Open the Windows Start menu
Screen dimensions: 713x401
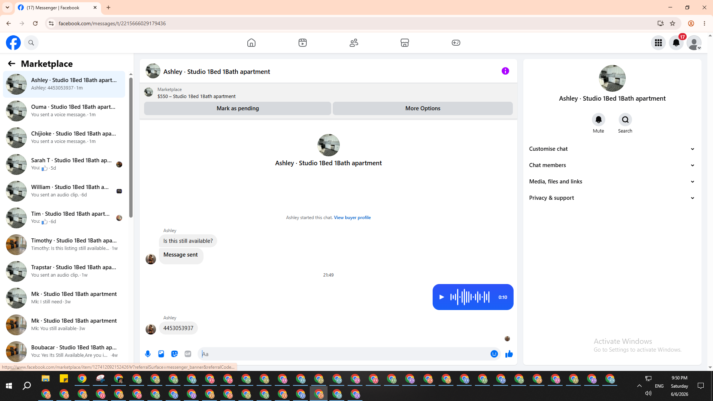point(9,386)
